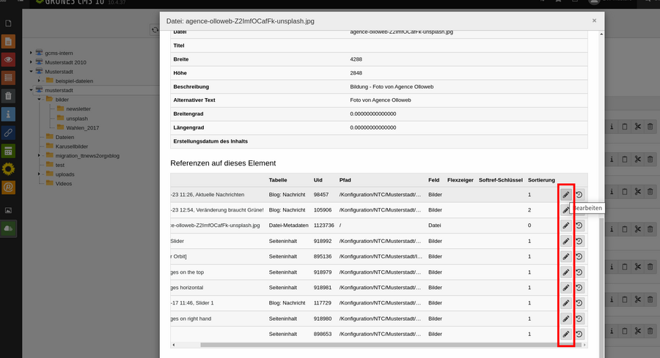Expand the beispiel-dateien folder node
660x358 pixels.
point(39,81)
